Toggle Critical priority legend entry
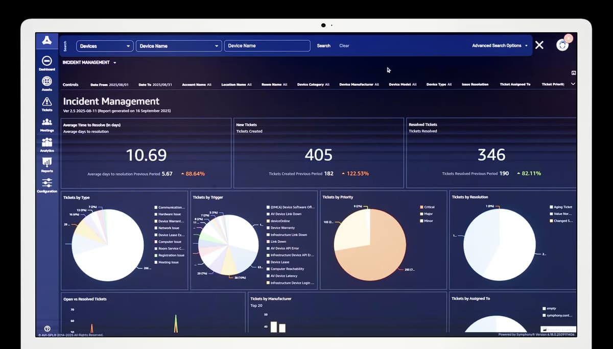This screenshot has height=349, width=613. coord(421,207)
